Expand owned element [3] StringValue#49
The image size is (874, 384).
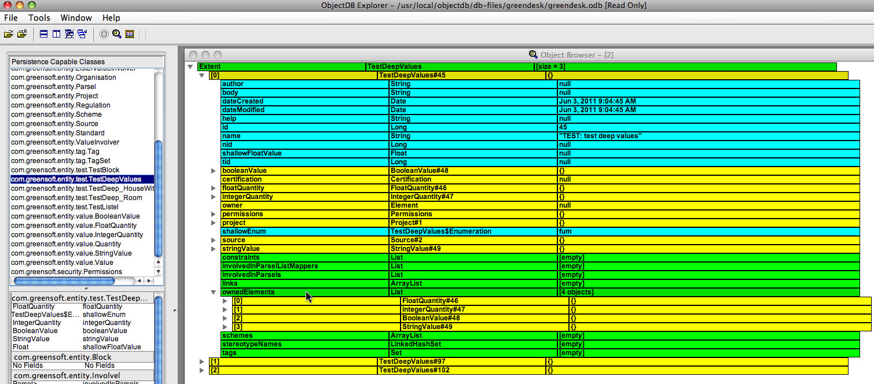(225, 327)
